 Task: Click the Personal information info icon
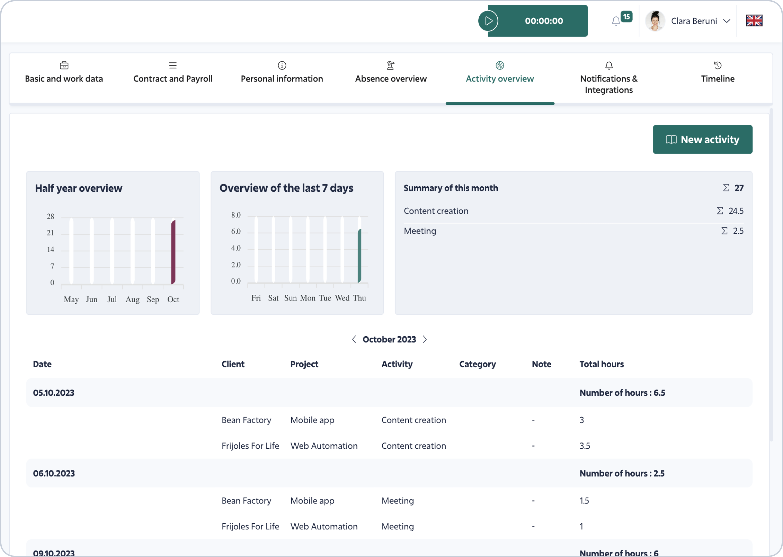[282, 65]
